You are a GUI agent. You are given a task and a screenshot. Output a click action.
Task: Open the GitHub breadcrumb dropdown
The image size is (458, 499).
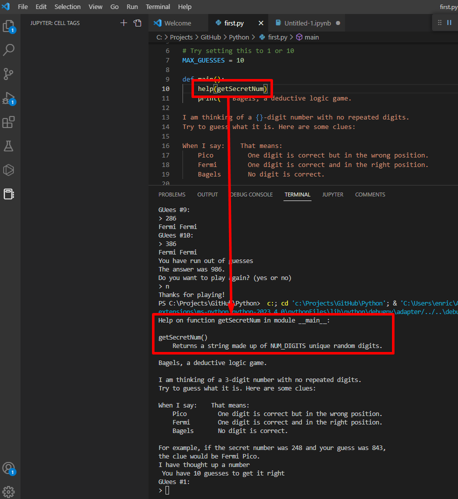click(x=209, y=37)
